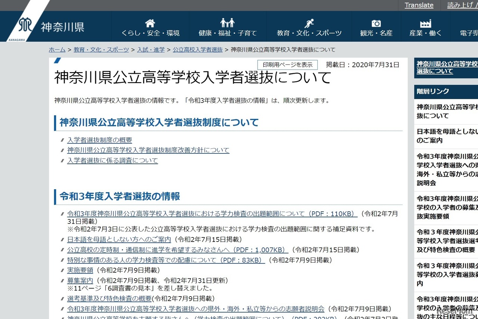Open the 実施要領 link
The height and width of the screenshot is (319, 478).
80,270
